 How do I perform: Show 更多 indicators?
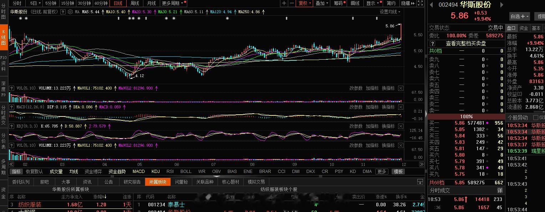click(382, 172)
